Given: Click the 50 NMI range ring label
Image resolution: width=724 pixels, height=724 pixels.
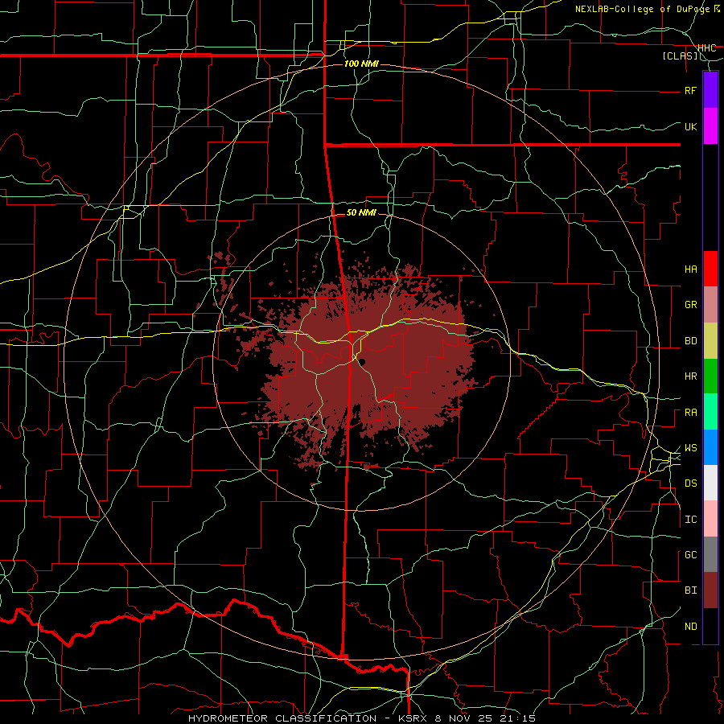Looking at the screenshot, I should pyautogui.click(x=361, y=212).
